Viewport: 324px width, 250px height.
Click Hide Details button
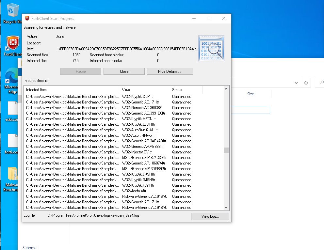coord(170,71)
